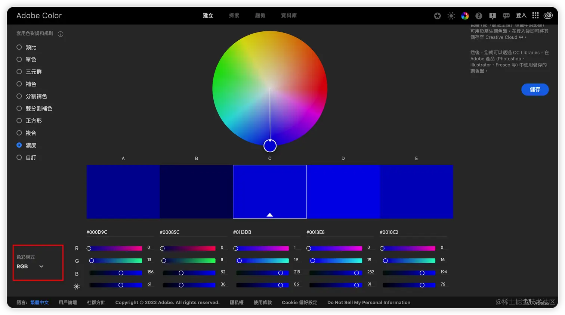Click the help icon beside 套用色彩調和規則
Viewport: 565px width, 315px height.
tap(61, 34)
